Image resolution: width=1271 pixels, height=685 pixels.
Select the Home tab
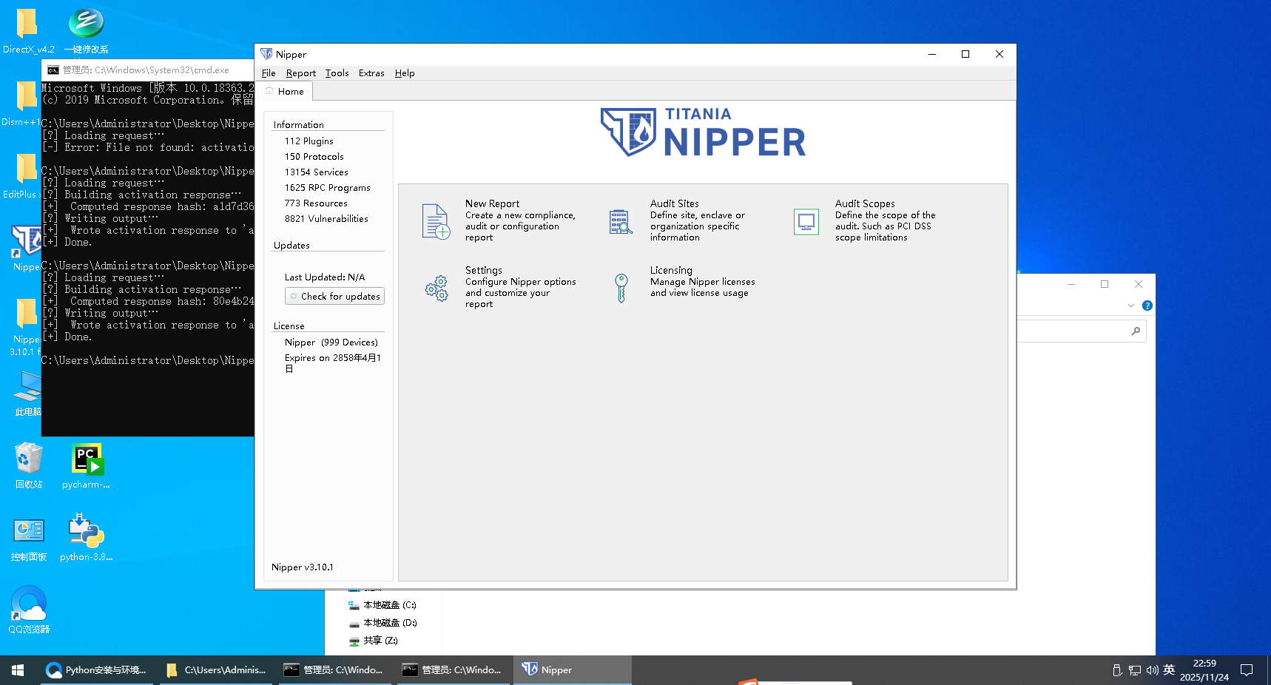tap(285, 92)
